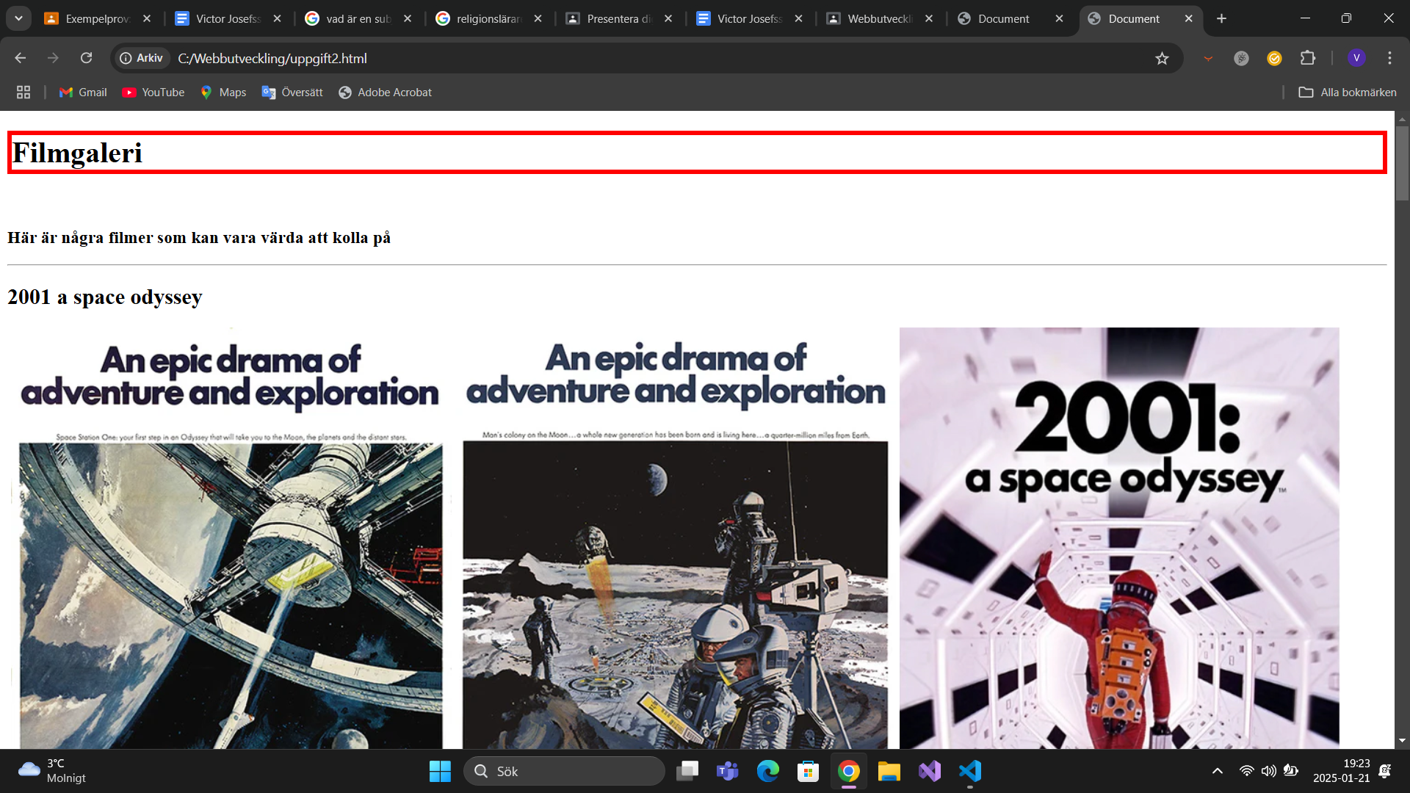Open the weather widget showing 3°C Molnigt
Image resolution: width=1410 pixels, height=793 pixels.
point(53,771)
